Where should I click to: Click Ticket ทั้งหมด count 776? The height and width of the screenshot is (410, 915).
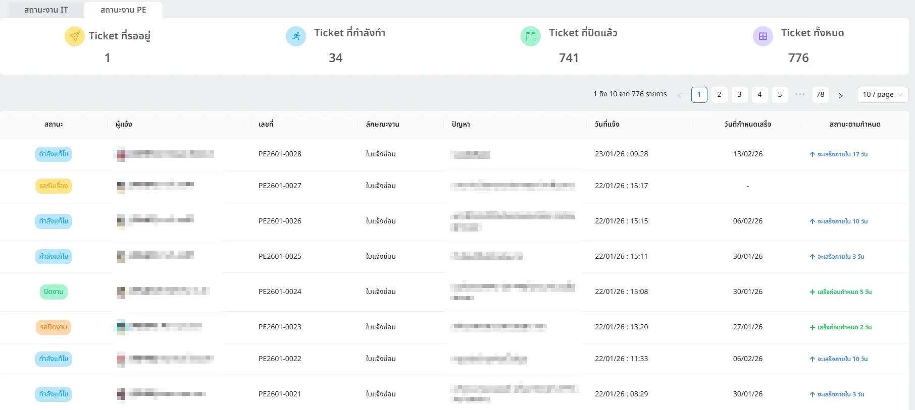point(798,58)
